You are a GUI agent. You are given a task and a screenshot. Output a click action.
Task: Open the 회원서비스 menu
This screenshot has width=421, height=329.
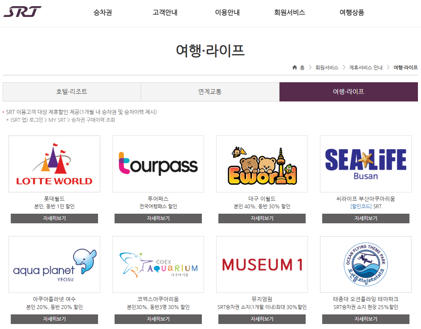click(290, 12)
